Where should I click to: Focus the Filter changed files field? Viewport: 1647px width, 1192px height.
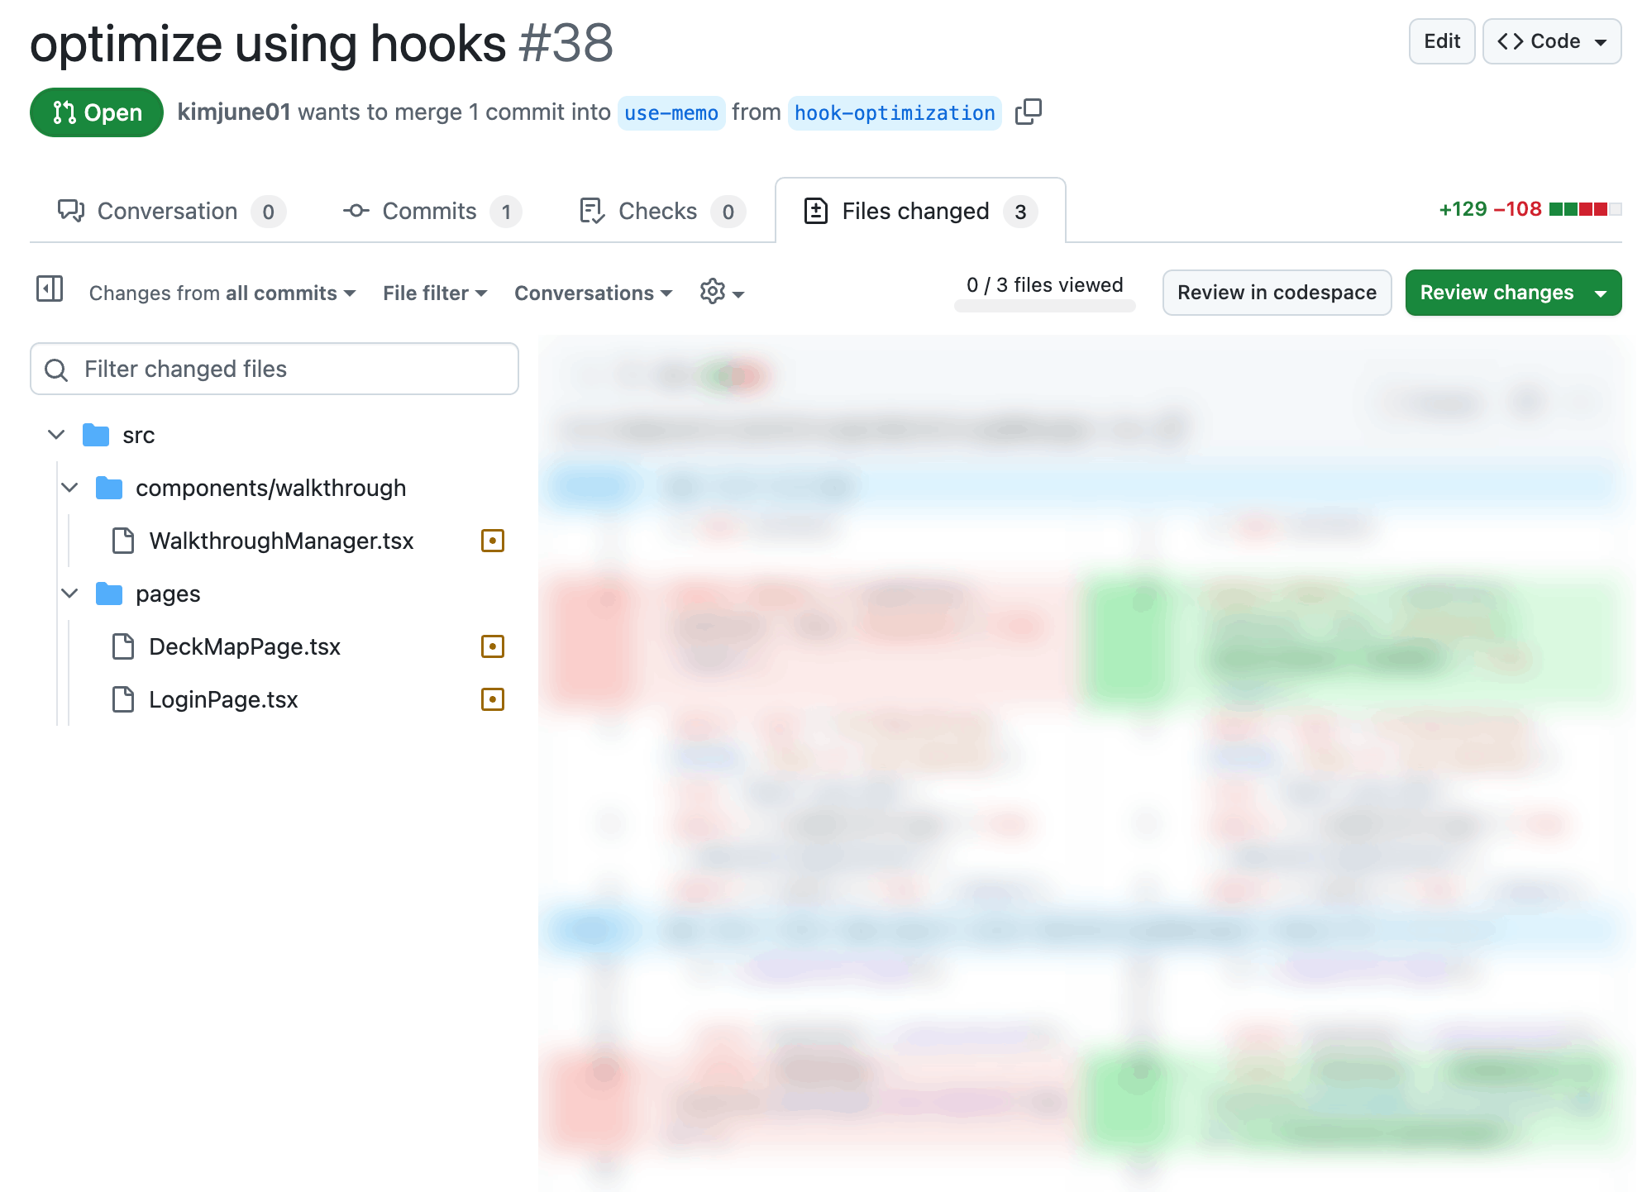coord(274,369)
